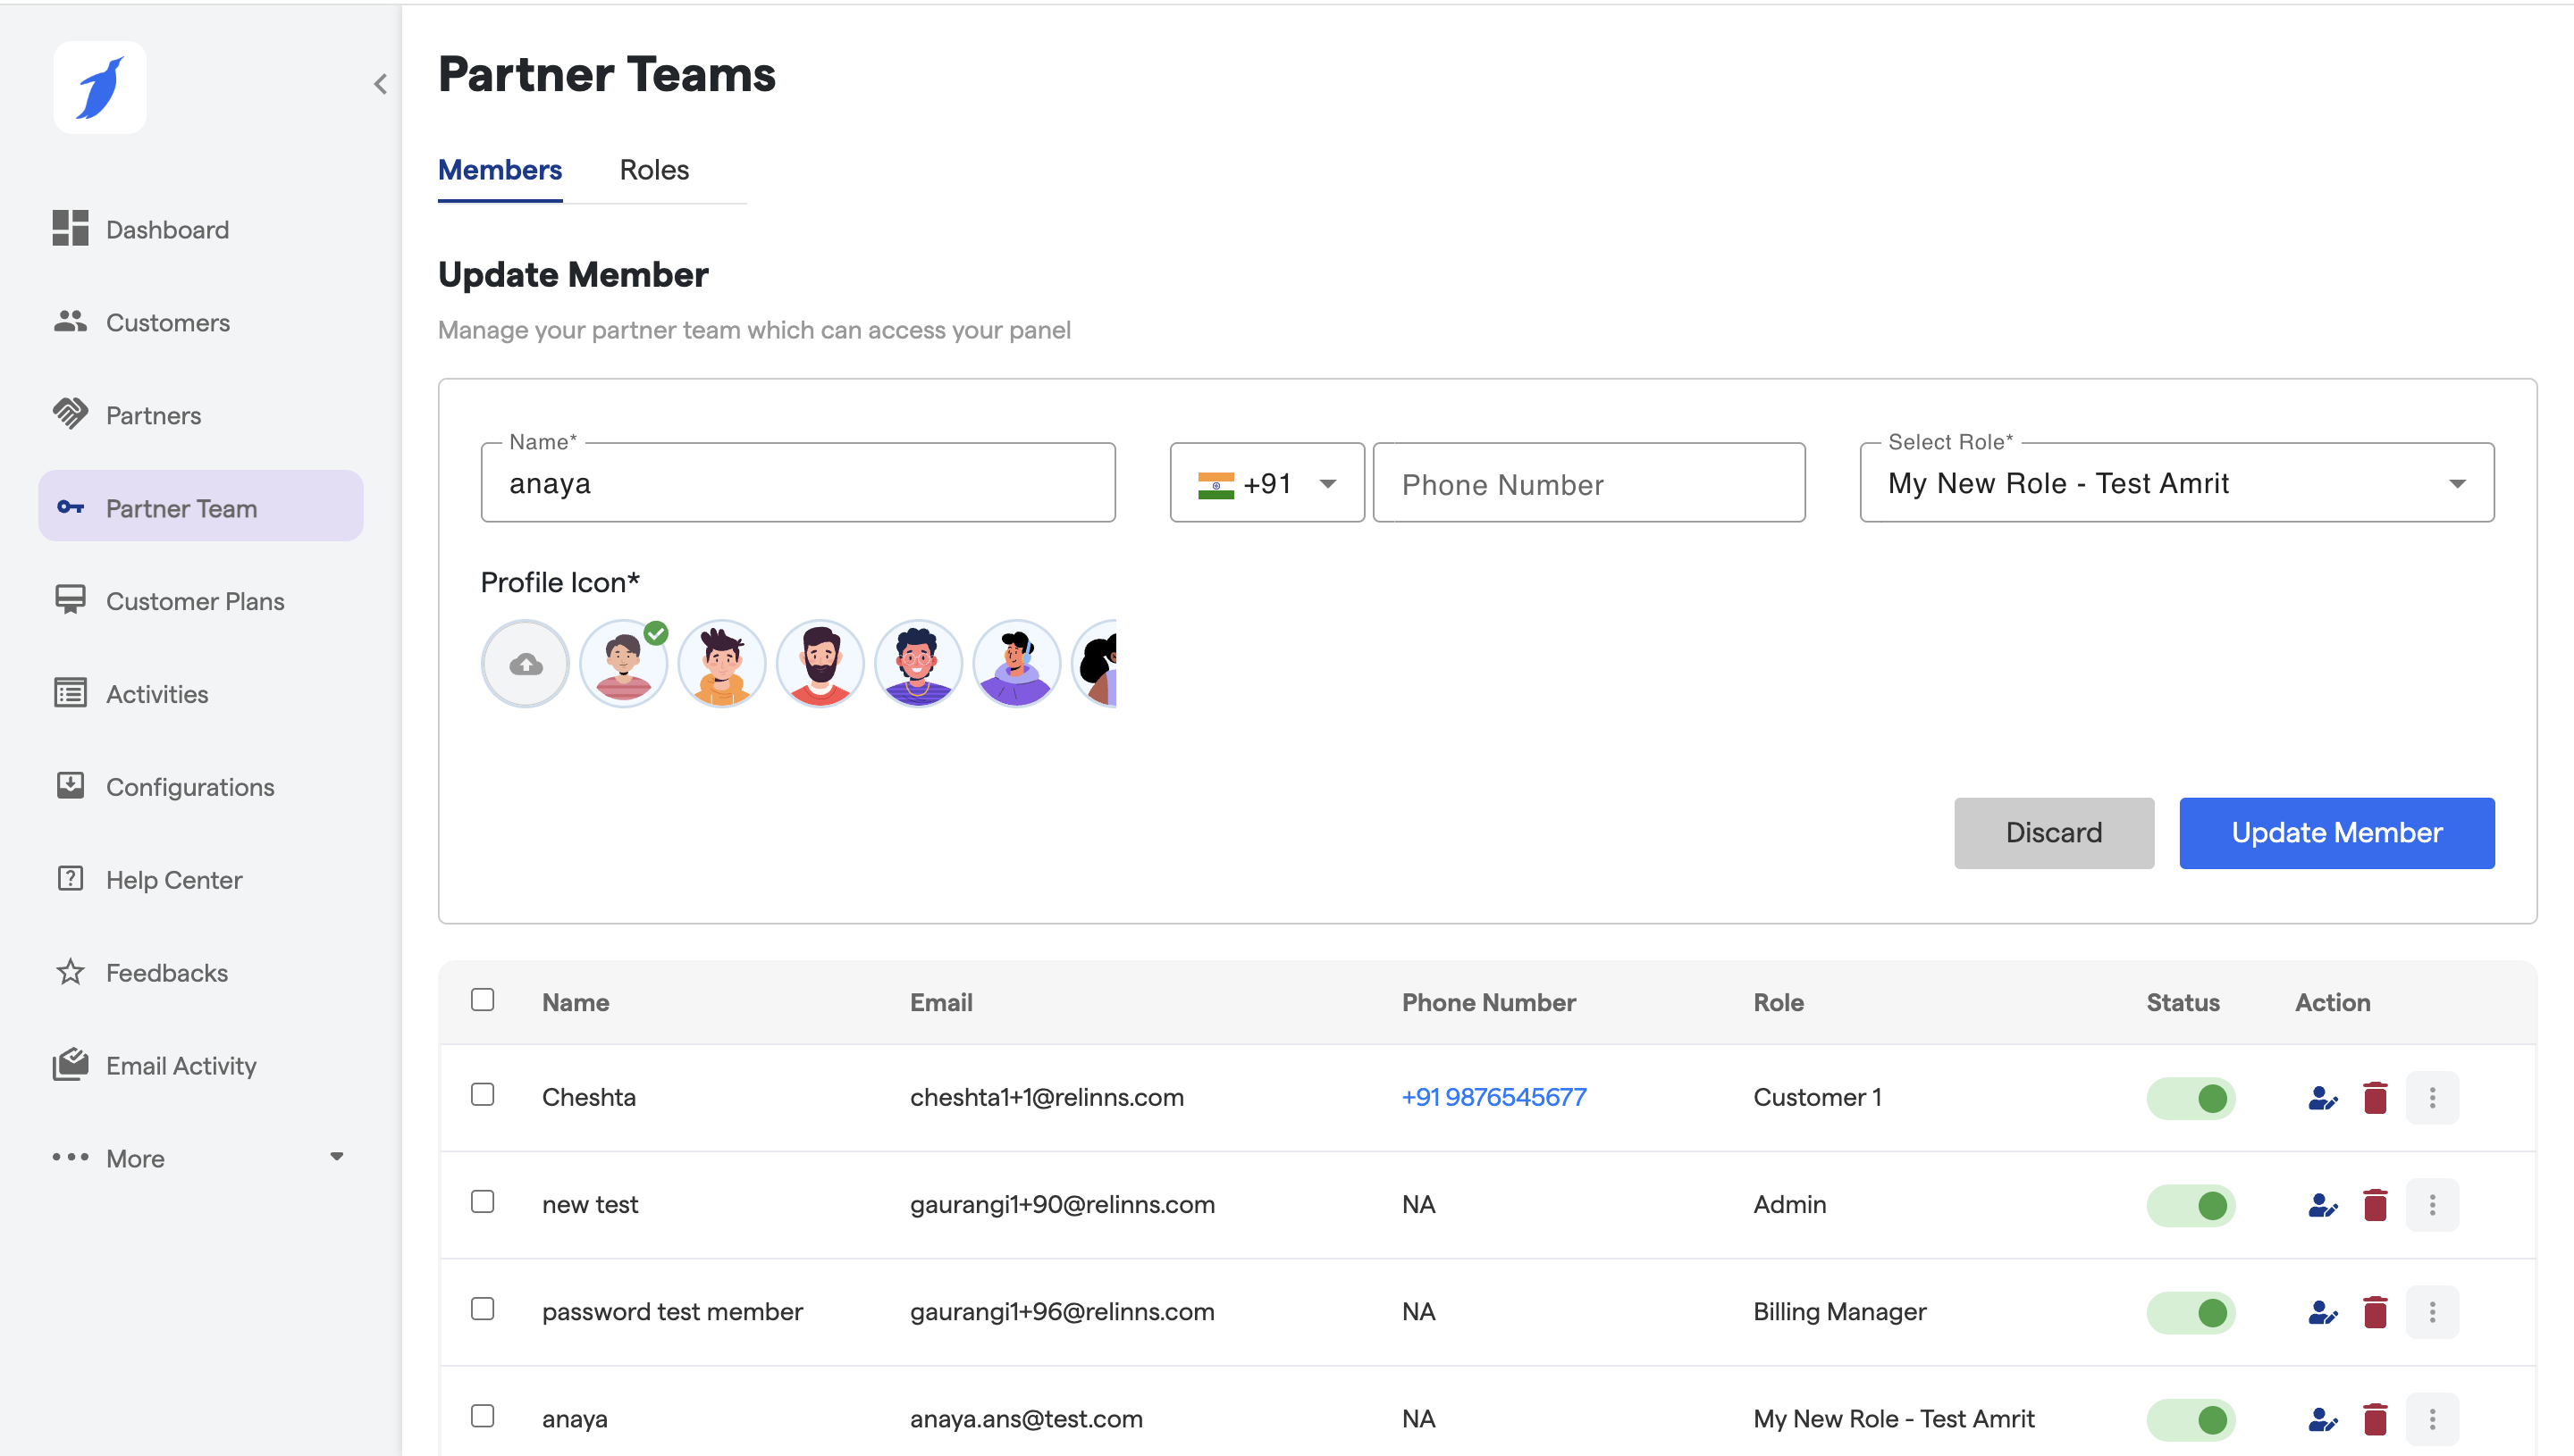Tick the checkbox for the anaya row
Viewport: 2574px width, 1456px height.
point(484,1416)
